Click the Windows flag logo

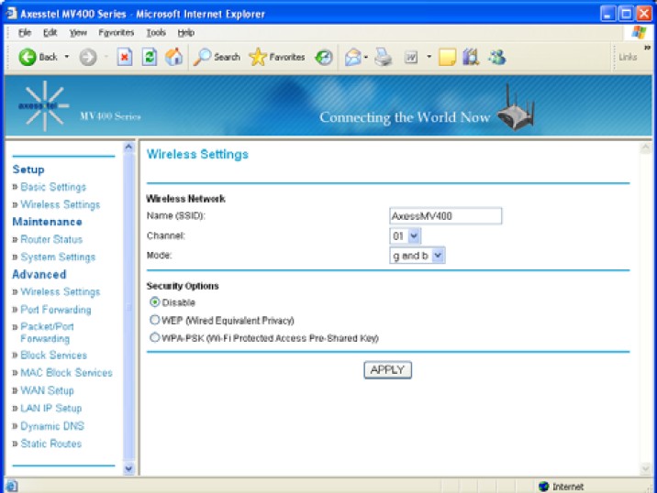pos(639,32)
